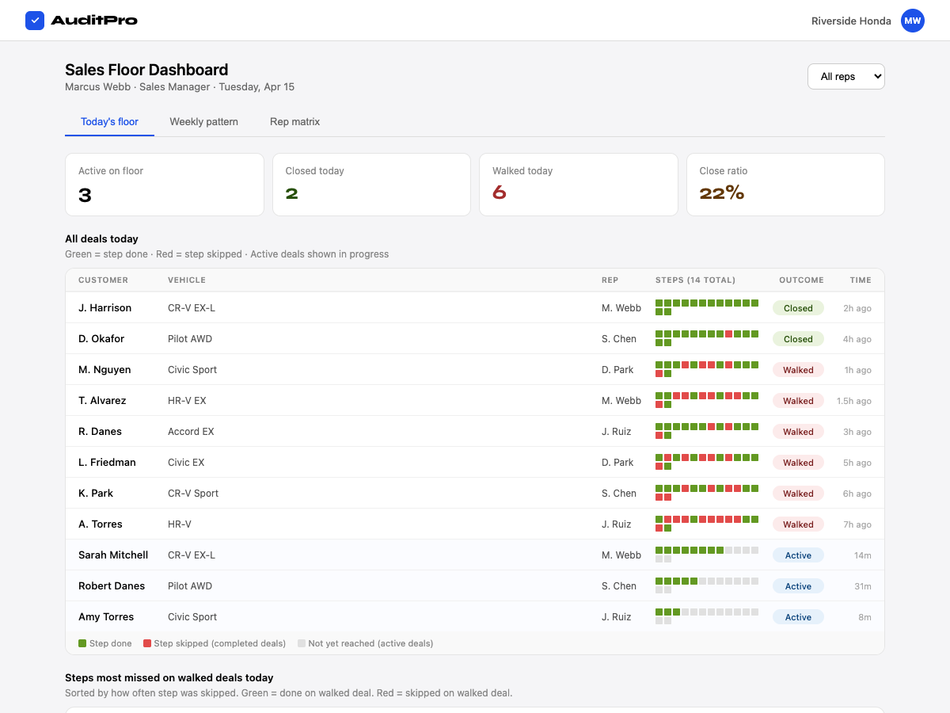The height and width of the screenshot is (713, 950).
Task: Click the VEHICLE column header
Action: point(187,280)
